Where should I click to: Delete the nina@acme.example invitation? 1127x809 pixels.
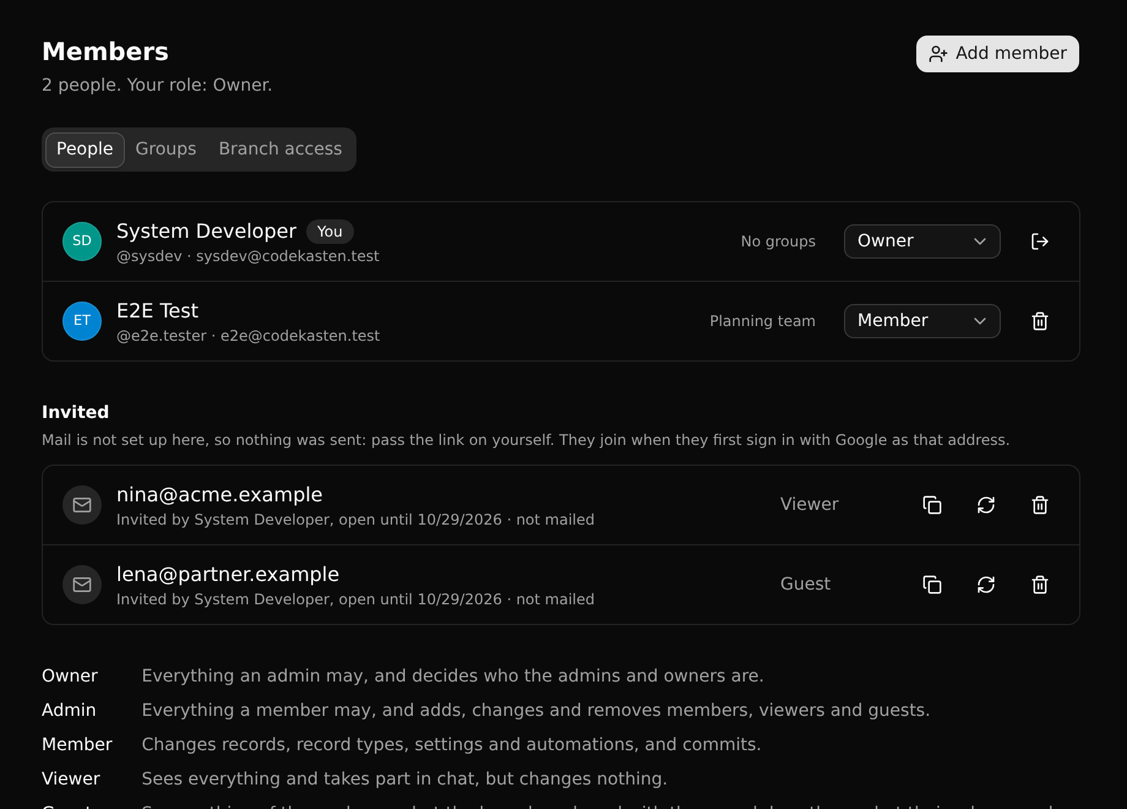point(1039,505)
